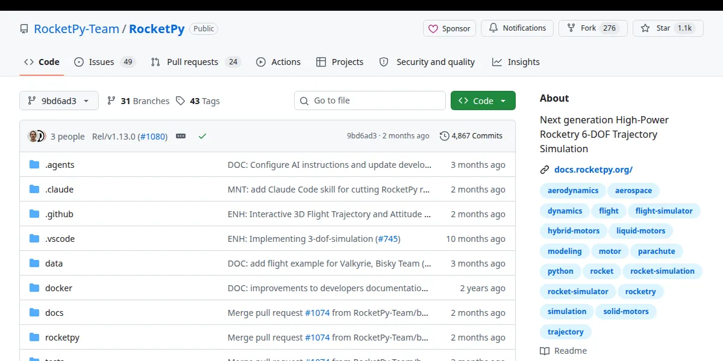This screenshot has height=361, width=723.
Task: Click the book icon beside Readme
Action: point(545,351)
